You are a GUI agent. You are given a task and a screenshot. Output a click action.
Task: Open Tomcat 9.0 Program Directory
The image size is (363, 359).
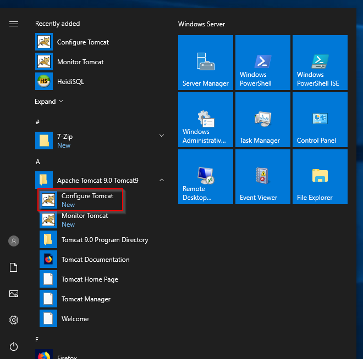coord(102,239)
